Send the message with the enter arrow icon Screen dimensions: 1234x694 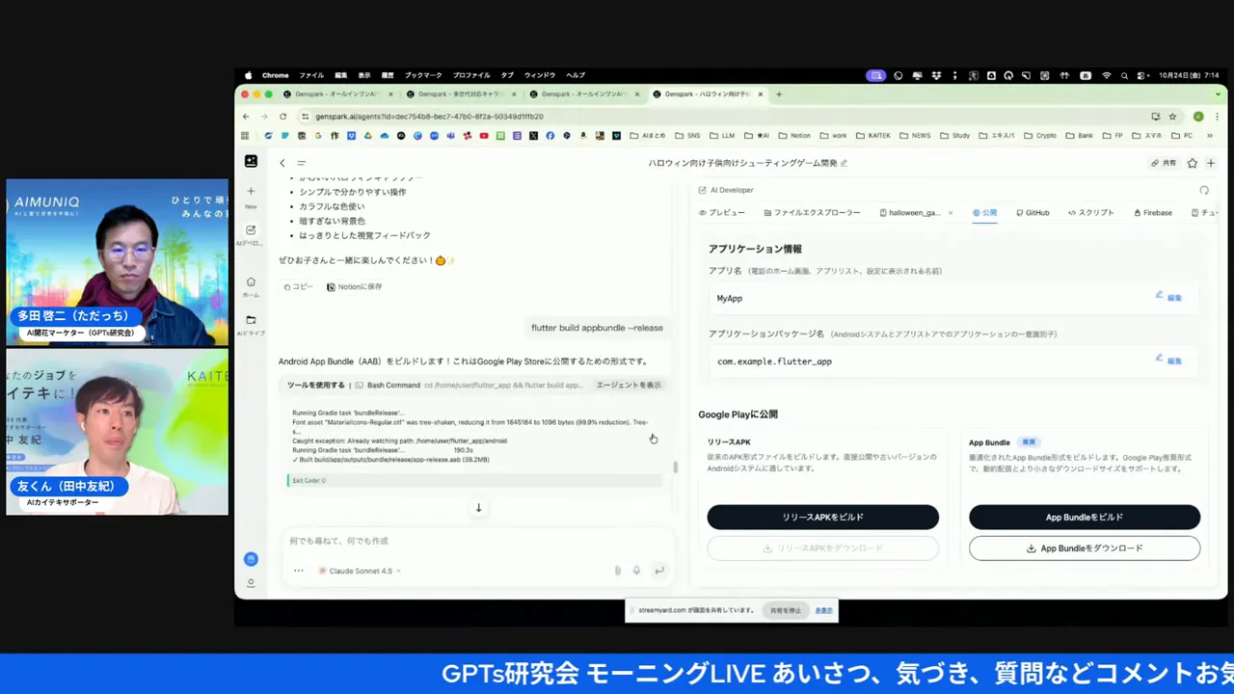[659, 571]
